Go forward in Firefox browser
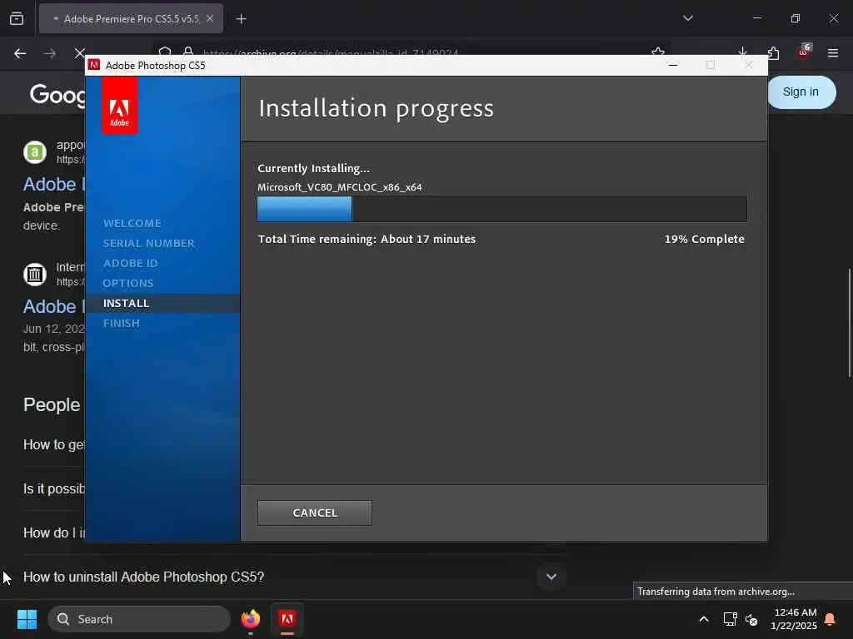The image size is (853, 639). coord(50,53)
